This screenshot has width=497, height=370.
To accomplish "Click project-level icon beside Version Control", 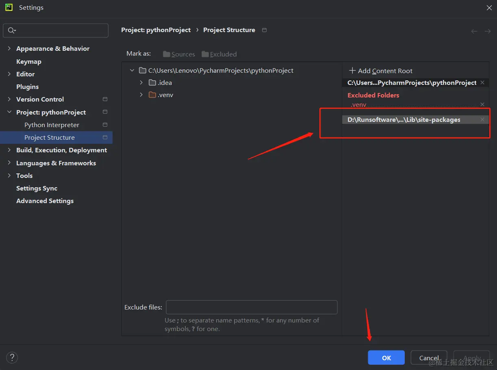I will [x=105, y=99].
